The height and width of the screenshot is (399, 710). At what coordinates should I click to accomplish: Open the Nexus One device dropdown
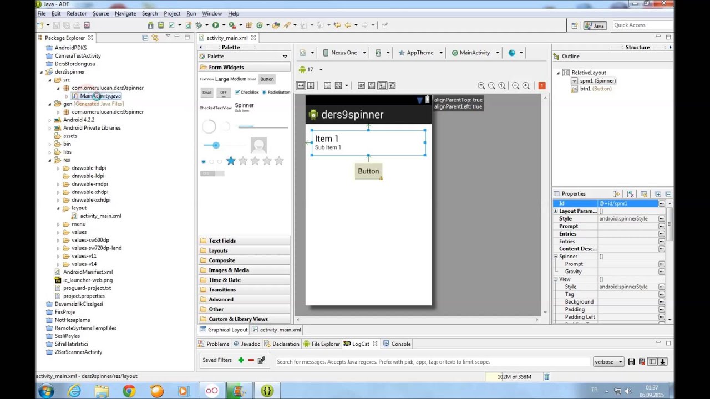point(344,53)
